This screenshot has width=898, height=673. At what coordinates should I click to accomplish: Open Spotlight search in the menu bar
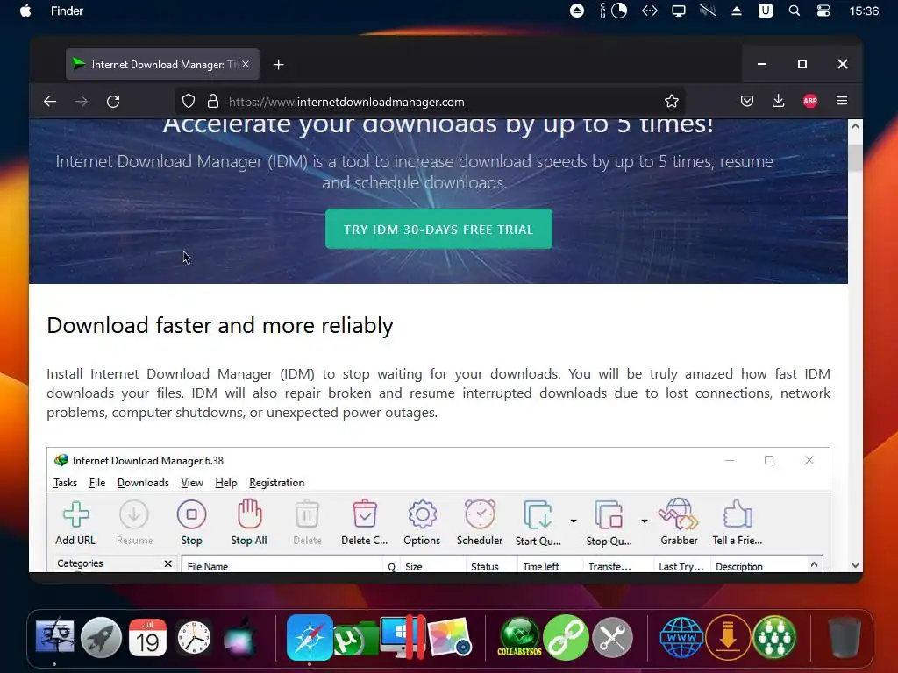tap(794, 11)
